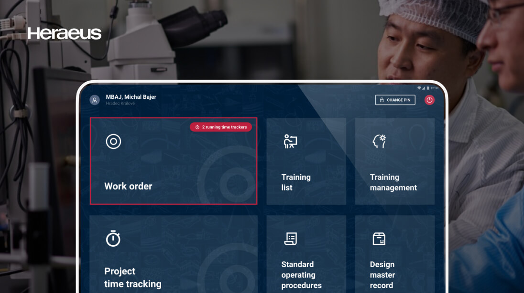Click the padlock icon on Change PIN

pos(382,100)
